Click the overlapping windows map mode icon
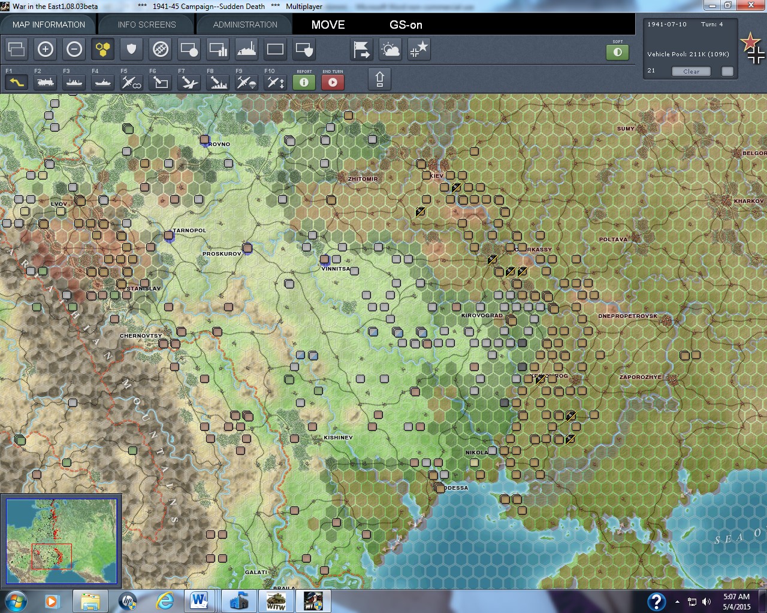 point(17,49)
